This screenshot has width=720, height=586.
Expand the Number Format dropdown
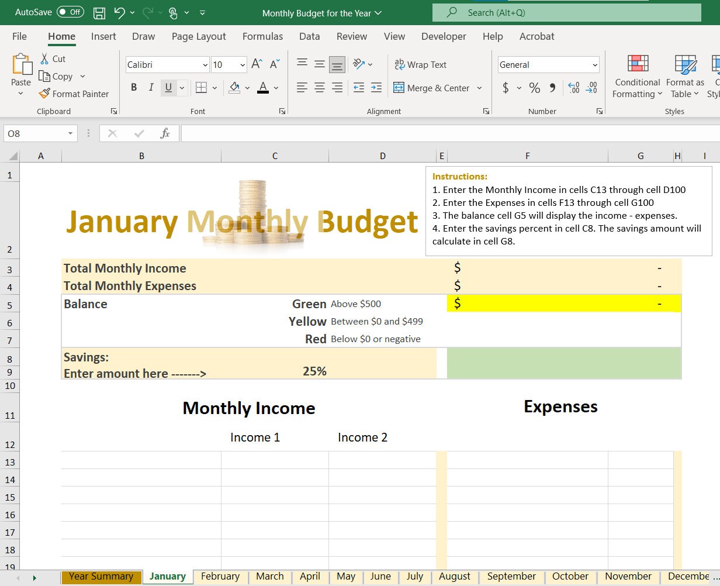pyautogui.click(x=596, y=64)
